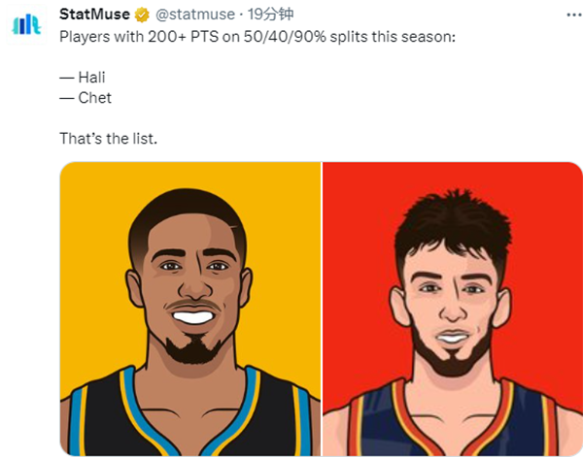The height and width of the screenshot is (457, 583).
Task: Click the gold verified badge
Action: [142, 15]
